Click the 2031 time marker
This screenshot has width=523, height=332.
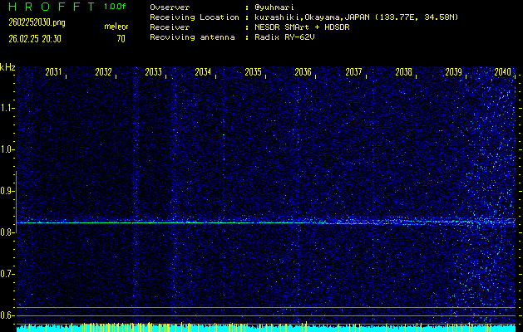(53, 72)
